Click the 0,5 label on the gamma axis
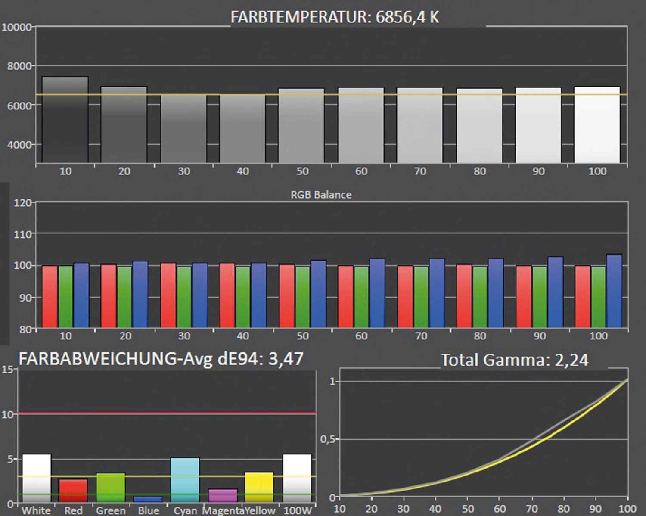Image resolution: width=646 pixels, height=516 pixels. point(327,439)
